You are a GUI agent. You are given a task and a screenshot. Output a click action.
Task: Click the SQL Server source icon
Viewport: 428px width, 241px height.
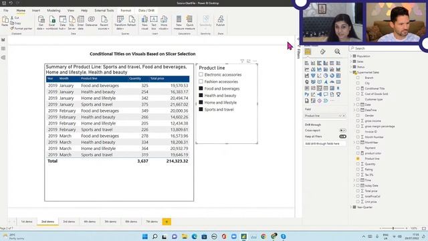click(72, 22)
